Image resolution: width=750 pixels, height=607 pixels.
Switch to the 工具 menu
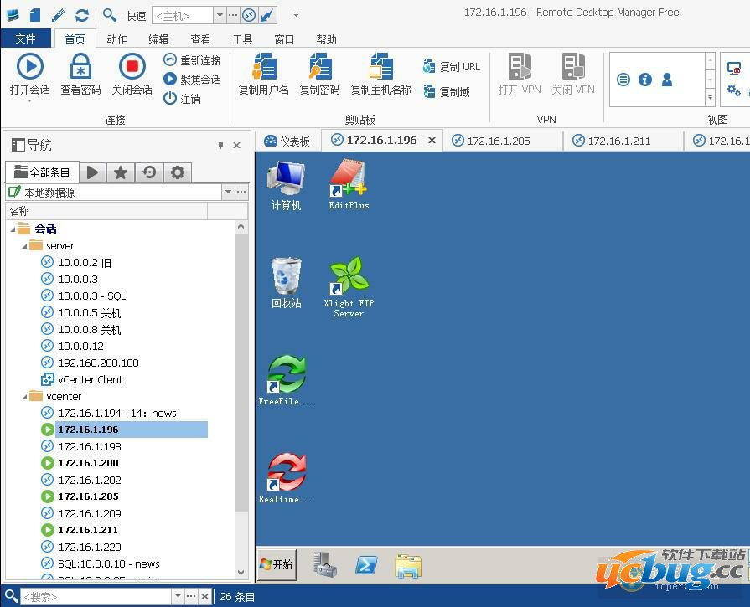coord(242,39)
